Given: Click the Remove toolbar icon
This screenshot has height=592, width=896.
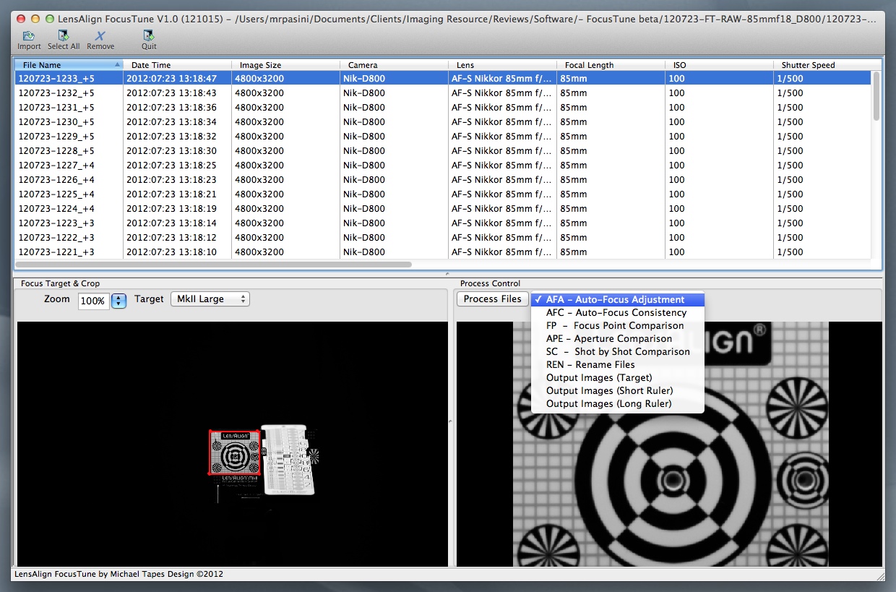Looking at the screenshot, I should 100,35.
